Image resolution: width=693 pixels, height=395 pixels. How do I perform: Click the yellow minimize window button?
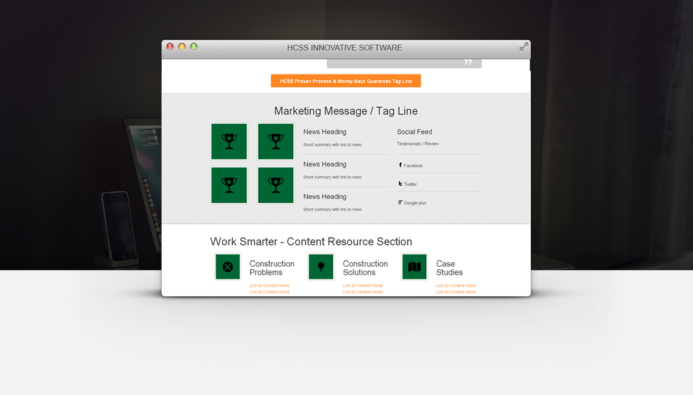(182, 47)
